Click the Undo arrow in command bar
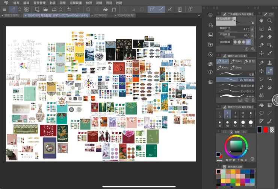 point(69,9)
